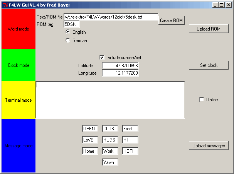Click the red Word mode panel
The height and width of the screenshot is (174, 234).
pyautogui.click(x=18, y=29)
